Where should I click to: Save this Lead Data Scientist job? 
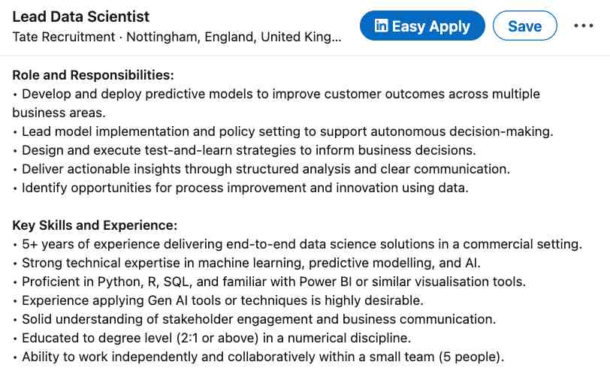tap(524, 26)
